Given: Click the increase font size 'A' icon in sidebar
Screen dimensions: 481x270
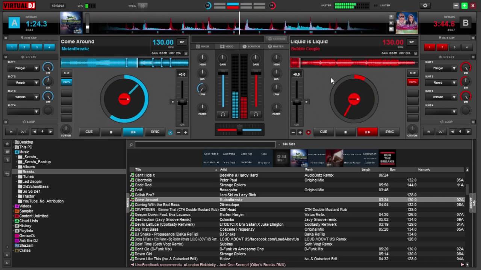Looking at the screenshot, I should [x=7, y=255].
